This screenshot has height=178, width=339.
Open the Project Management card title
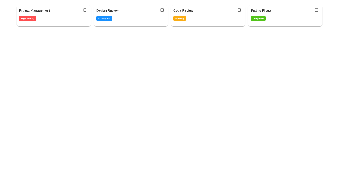point(34,11)
